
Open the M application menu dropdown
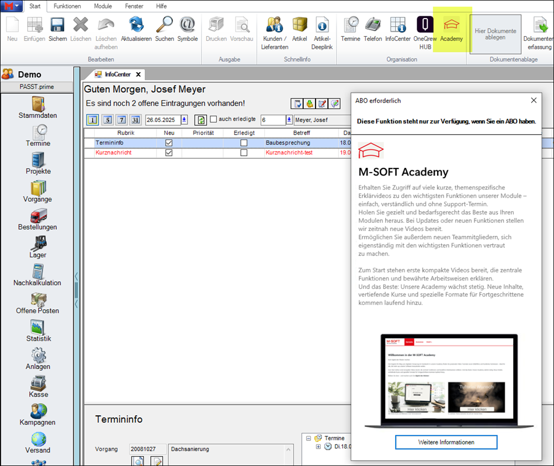(12, 6)
